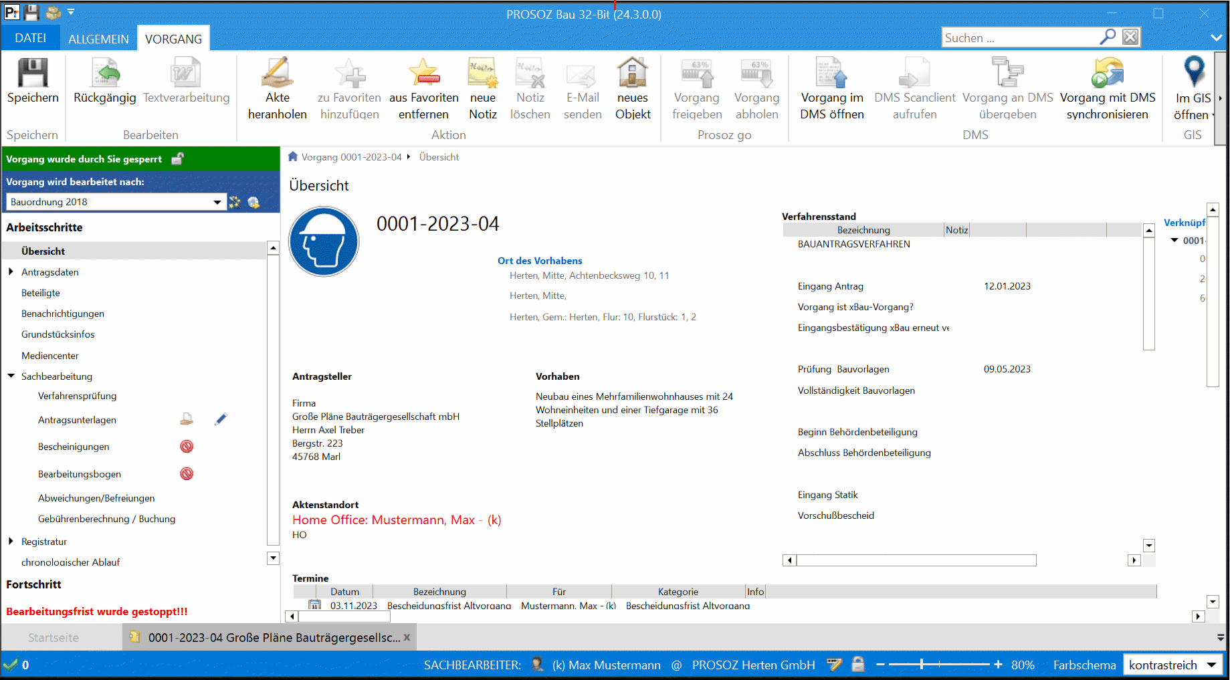Click into the Suchen search field
Screen dimensions: 1230x680
(1021, 37)
